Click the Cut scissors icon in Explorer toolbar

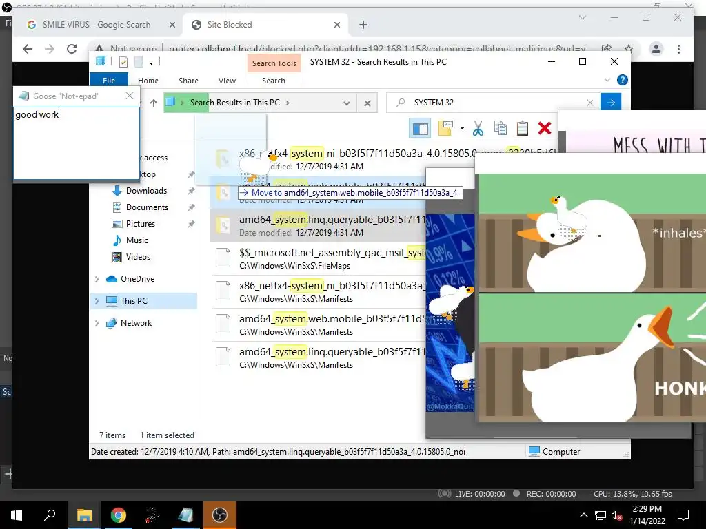(x=478, y=129)
